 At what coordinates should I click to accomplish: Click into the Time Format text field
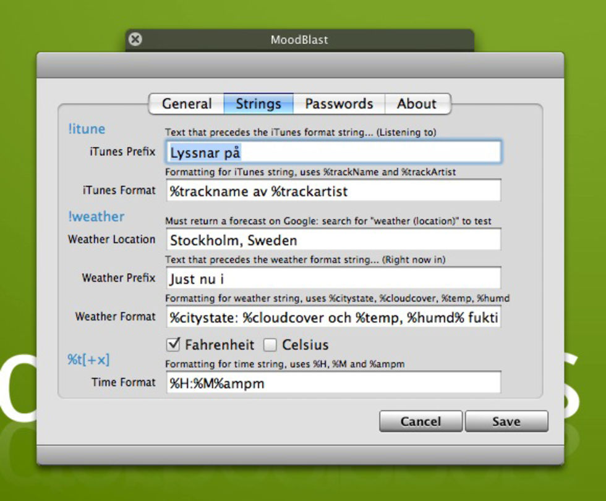(x=333, y=383)
